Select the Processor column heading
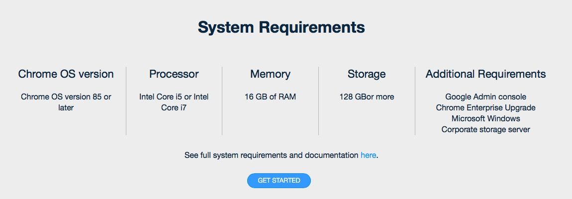This screenshot has width=572, height=199. [174, 74]
